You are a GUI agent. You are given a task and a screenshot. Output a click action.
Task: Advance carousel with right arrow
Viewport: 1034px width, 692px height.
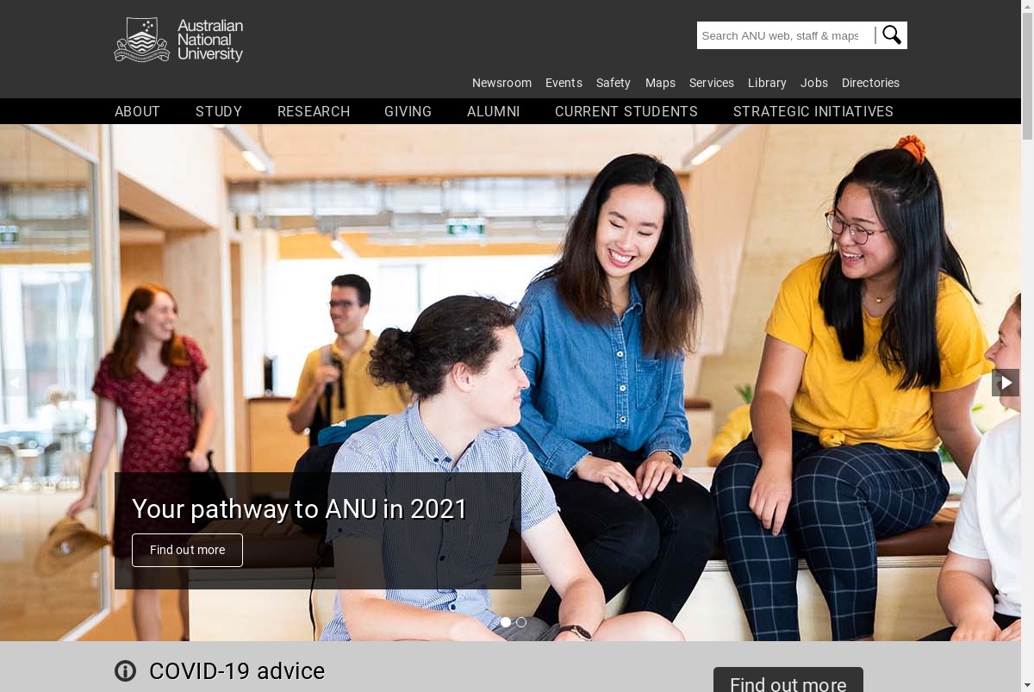coord(1006,383)
